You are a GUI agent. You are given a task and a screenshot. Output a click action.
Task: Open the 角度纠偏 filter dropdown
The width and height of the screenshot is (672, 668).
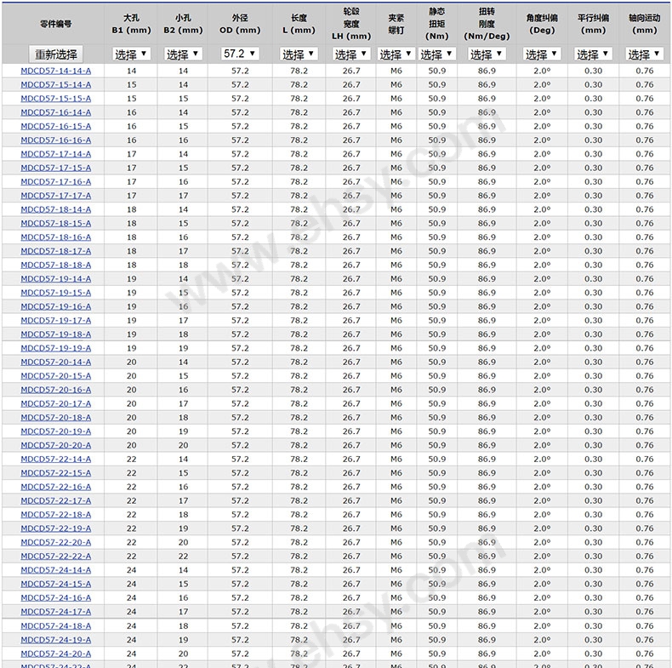click(542, 54)
